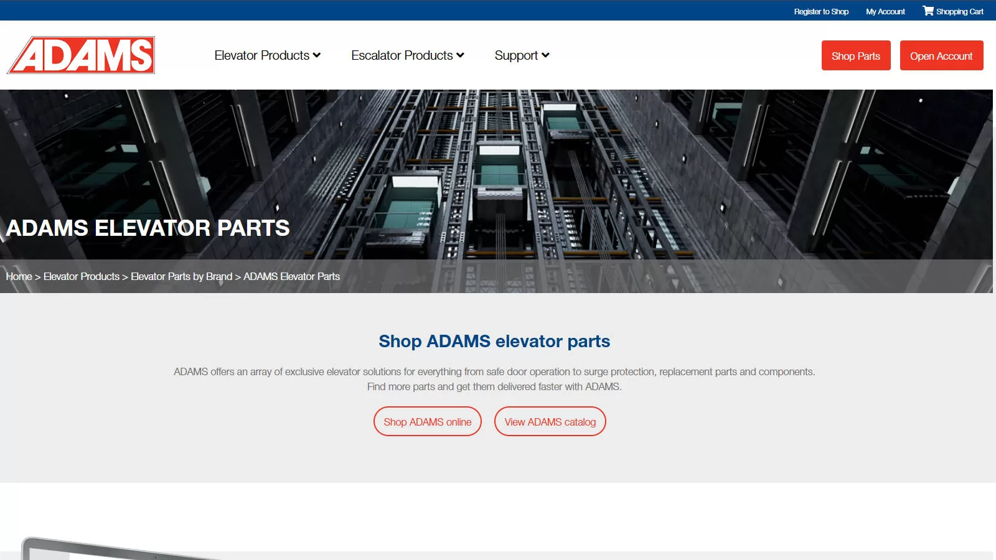Open the shopping cart icon

pyautogui.click(x=928, y=11)
